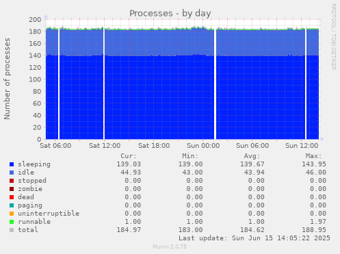
Task: Click the paging legend color swatch
Action: (12, 205)
